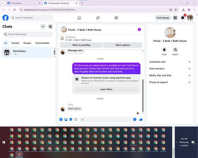Open account profile picture menu
Image resolution: width=198 pixels, height=158 pixels.
click(190, 18)
